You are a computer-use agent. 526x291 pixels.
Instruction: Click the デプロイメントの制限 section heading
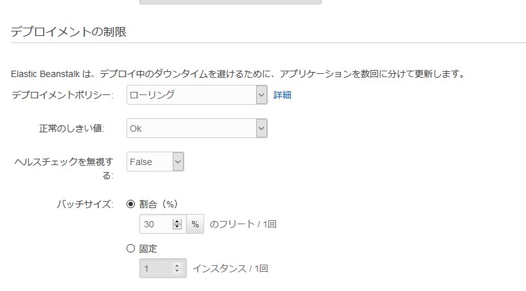pos(68,31)
